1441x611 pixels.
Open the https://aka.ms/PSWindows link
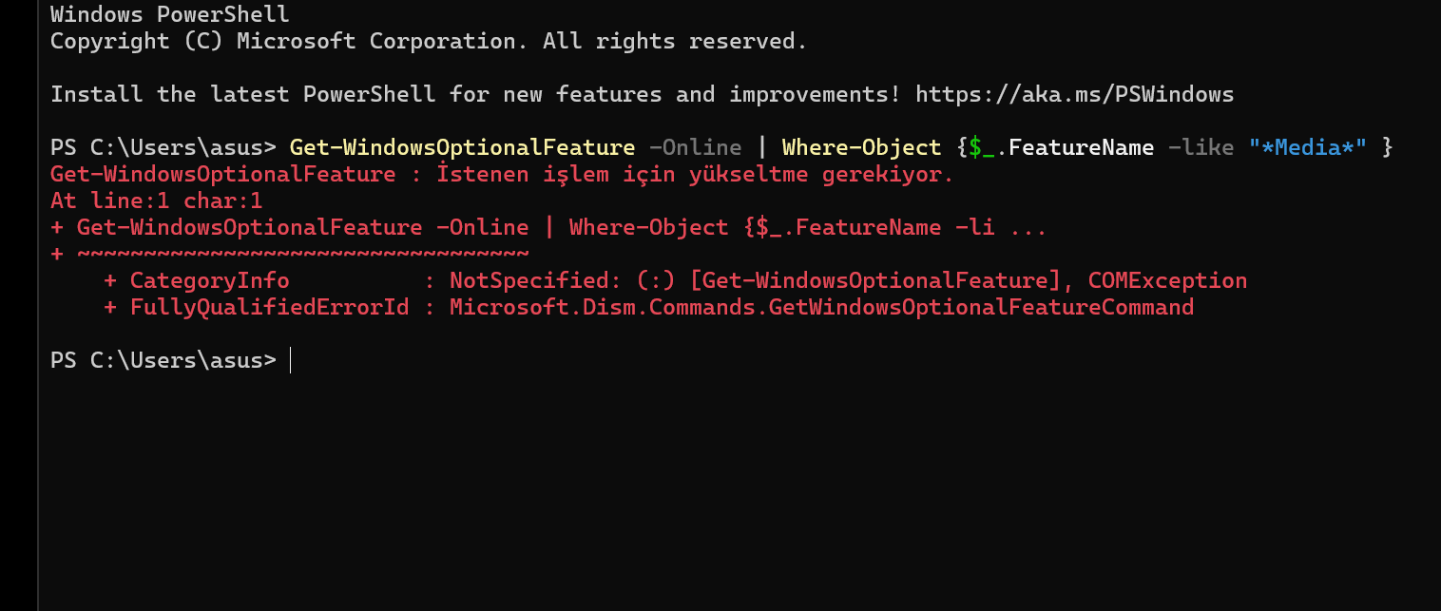click(1075, 94)
